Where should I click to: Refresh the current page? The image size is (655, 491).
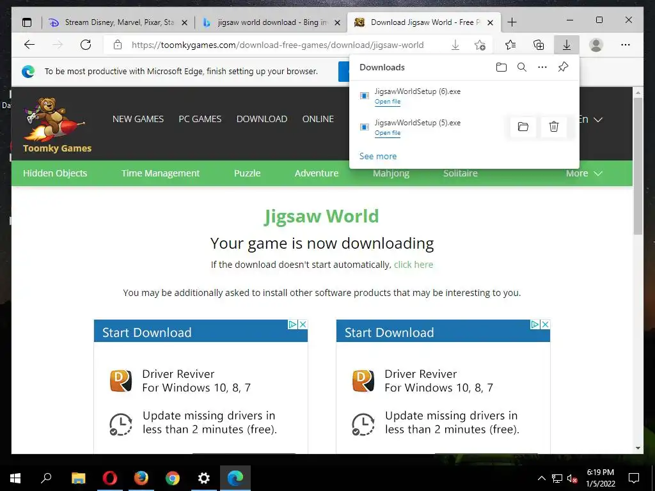point(86,45)
